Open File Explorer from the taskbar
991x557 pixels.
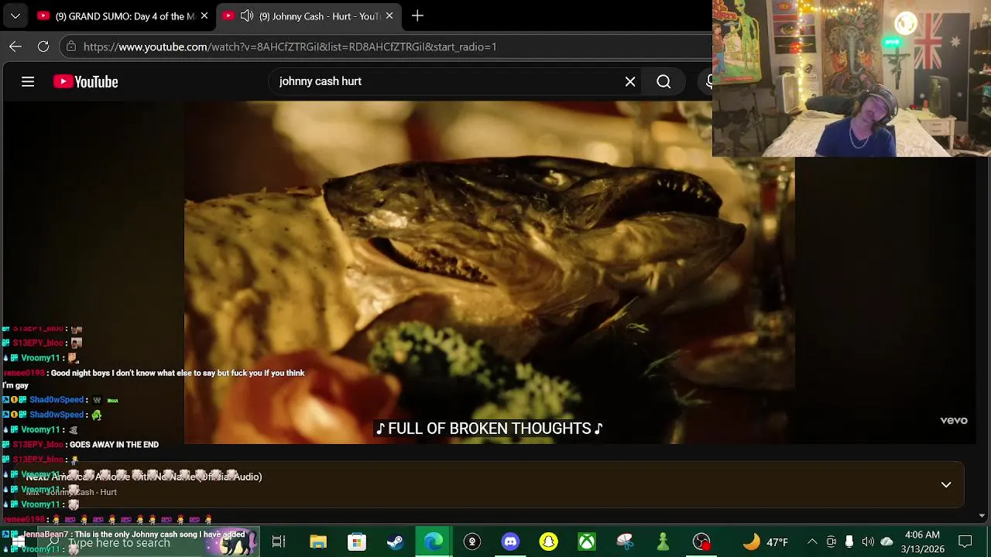pos(318,542)
